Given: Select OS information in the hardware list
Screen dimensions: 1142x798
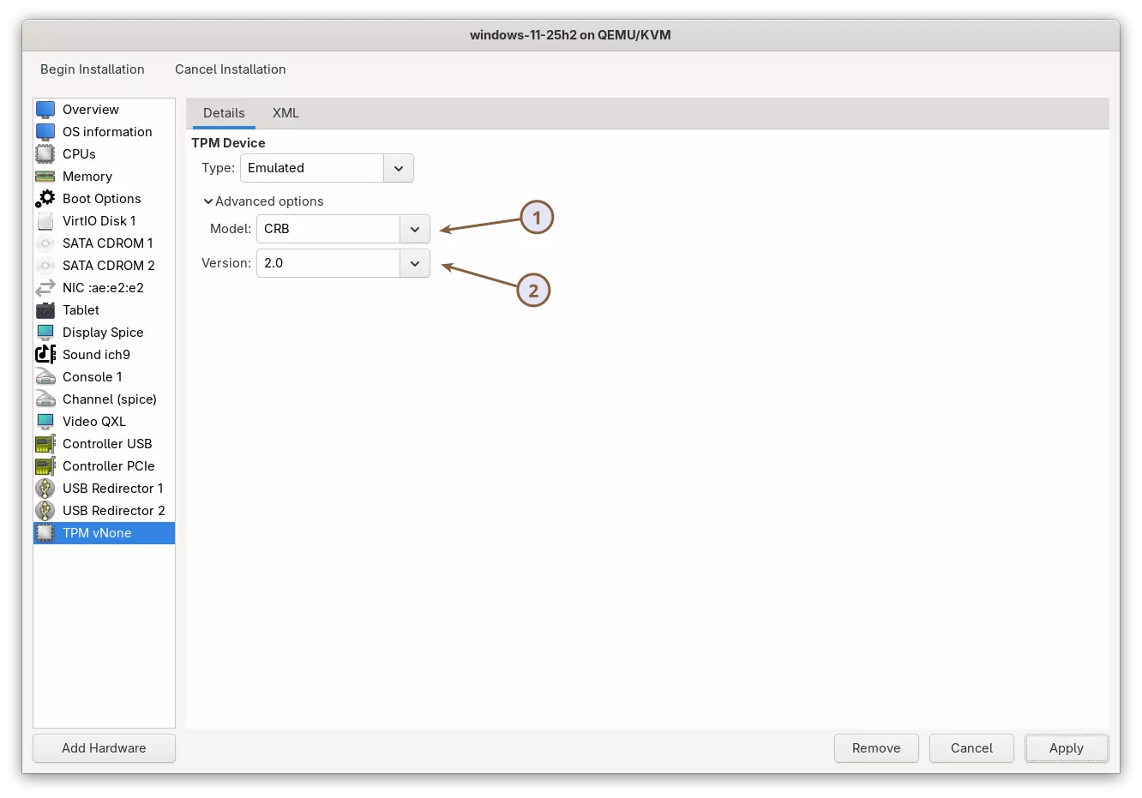Looking at the screenshot, I should pos(104,132).
